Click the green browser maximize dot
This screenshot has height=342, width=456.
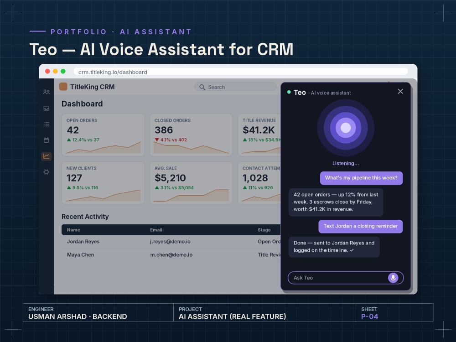coord(63,72)
